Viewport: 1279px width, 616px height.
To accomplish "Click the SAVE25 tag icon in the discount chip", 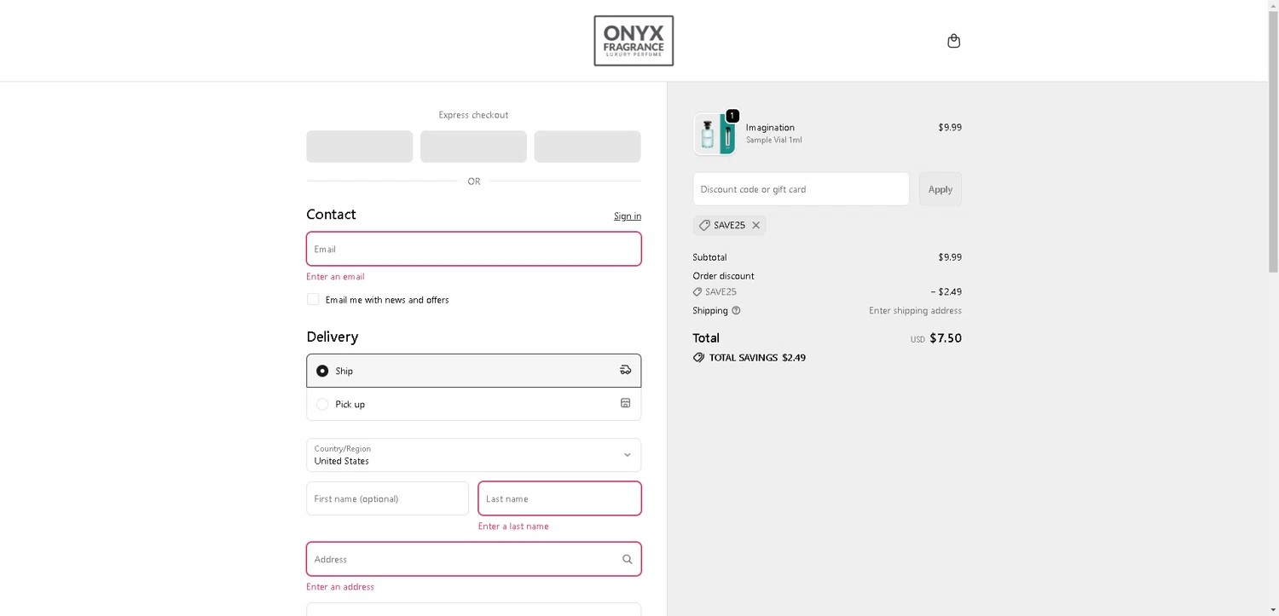I will pos(704,225).
